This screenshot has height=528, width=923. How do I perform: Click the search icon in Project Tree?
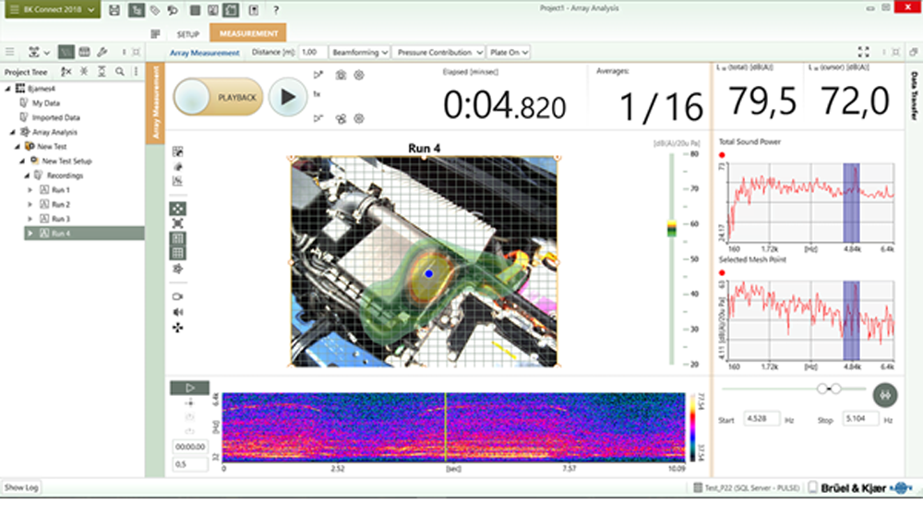click(120, 71)
